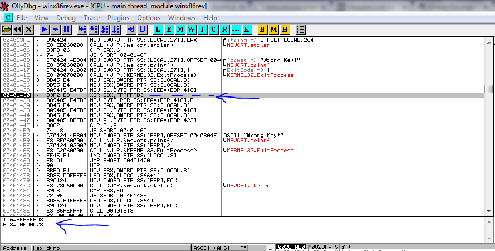The height and width of the screenshot is (251, 495).
Task: Click the EDX=00000073 info line
Action: point(23,225)
